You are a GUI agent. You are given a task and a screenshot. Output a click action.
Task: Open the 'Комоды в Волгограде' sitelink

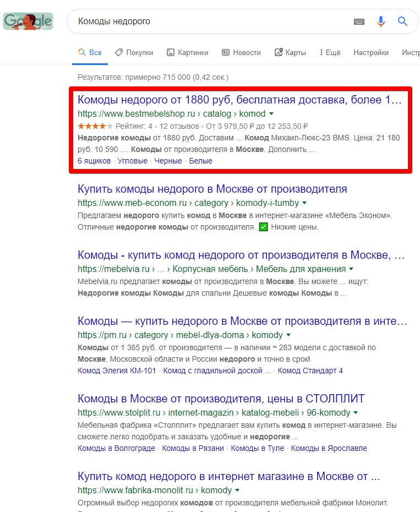click(116, 448)
